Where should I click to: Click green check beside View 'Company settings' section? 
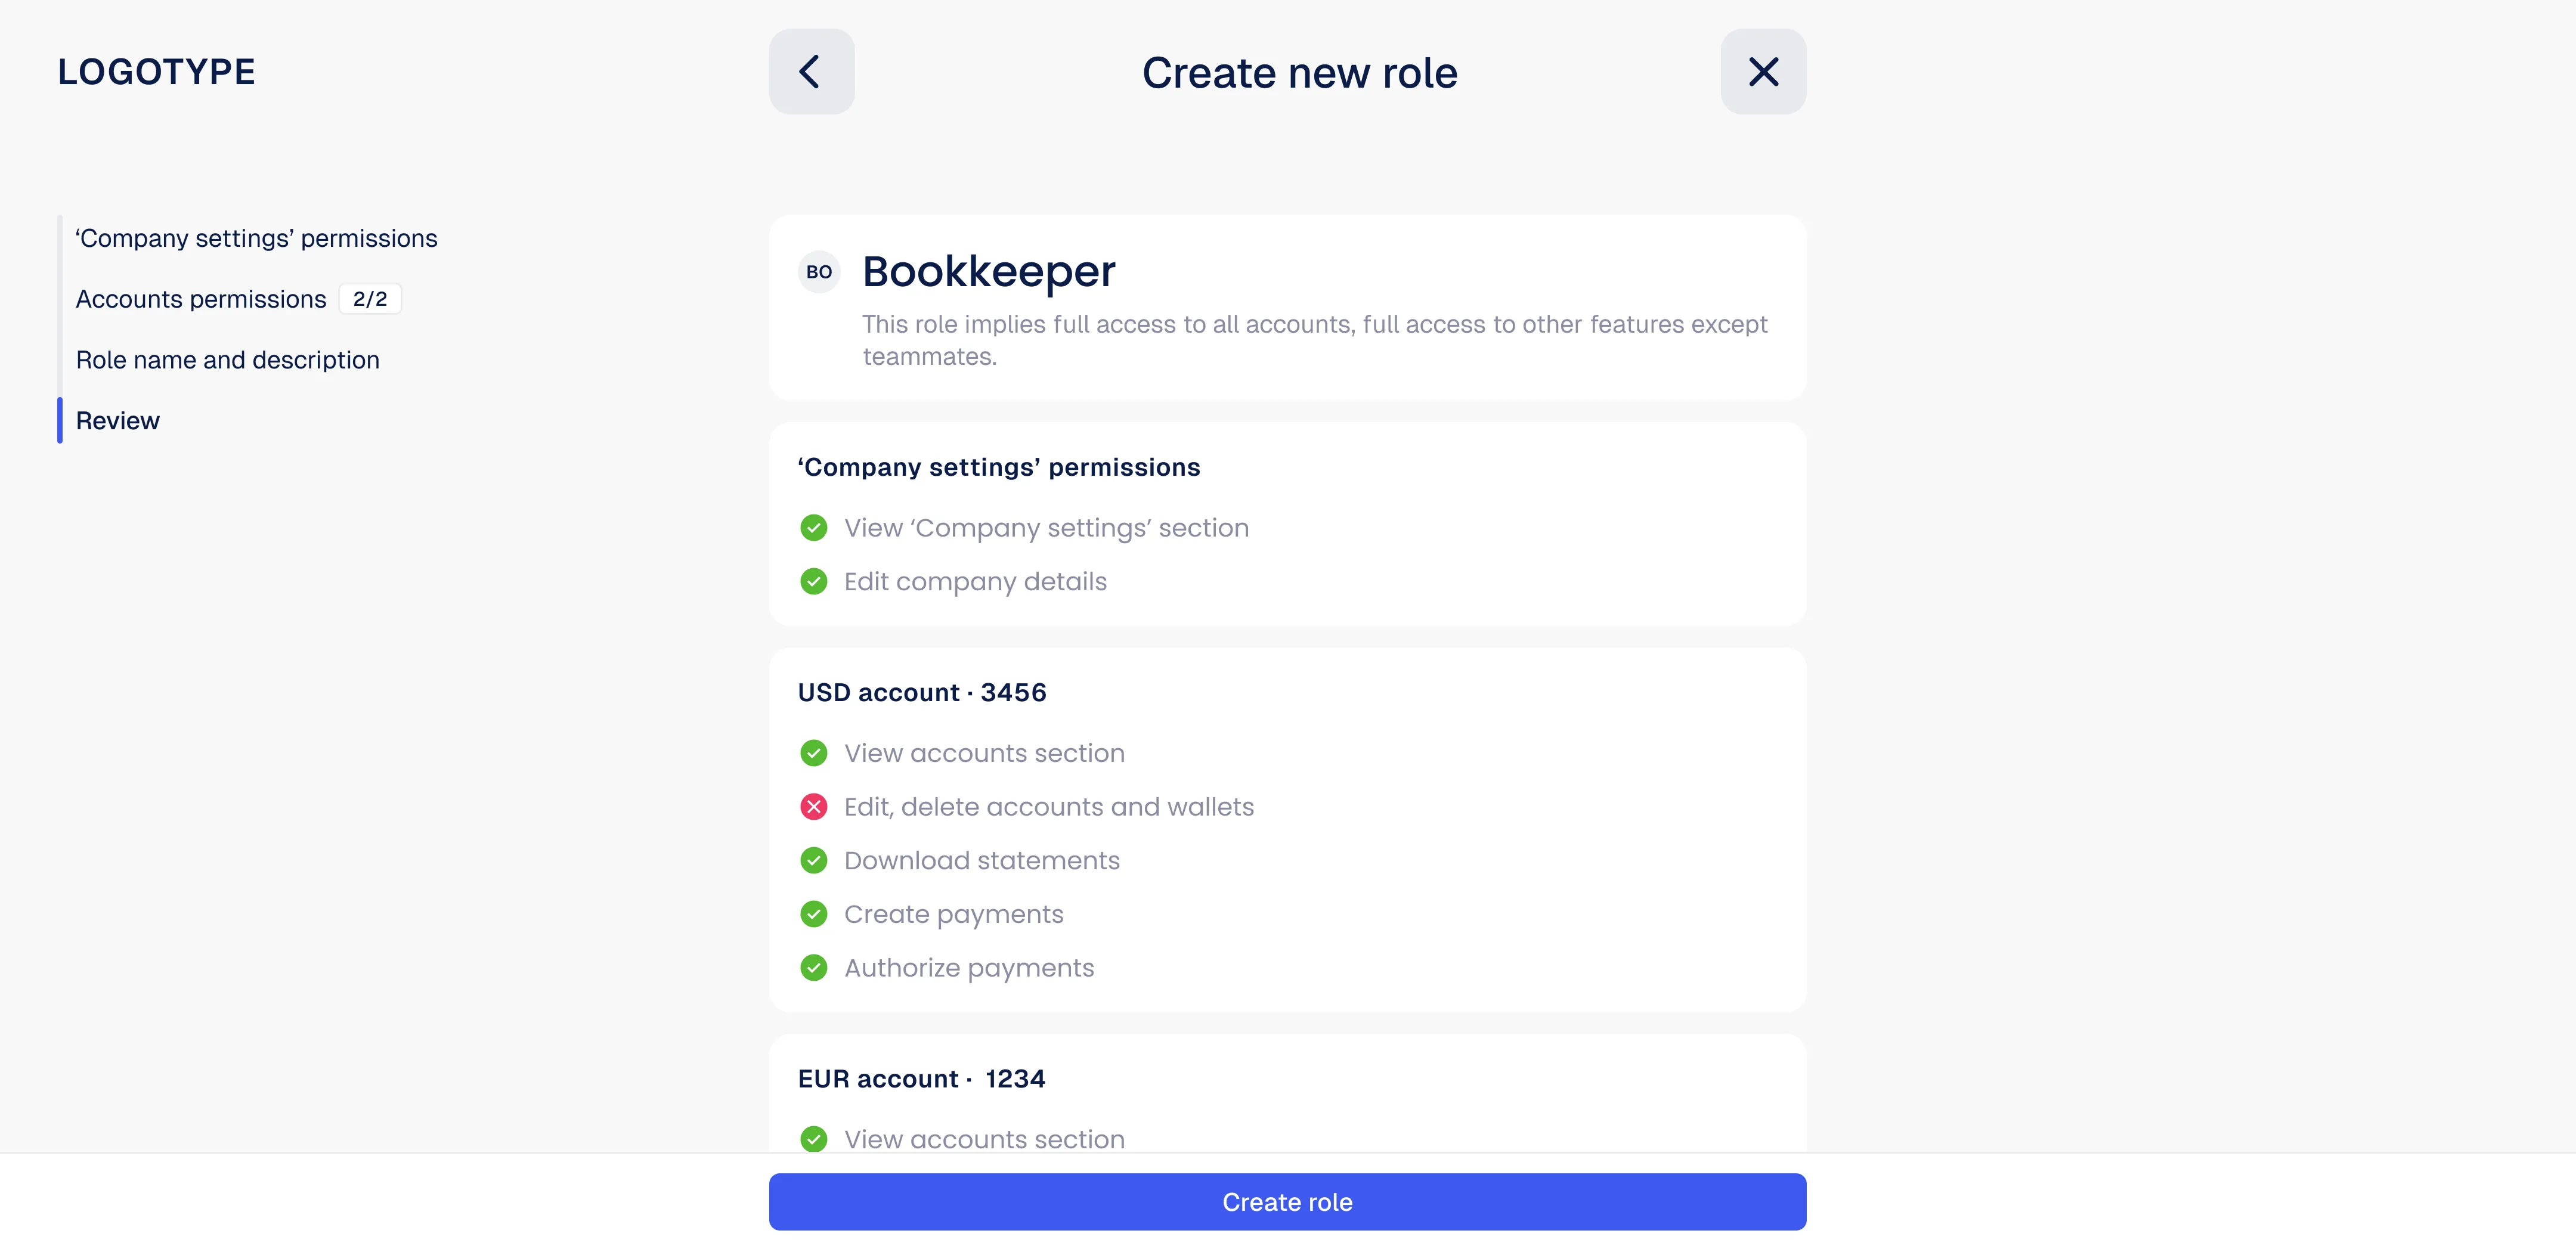(x=814, y=528)
